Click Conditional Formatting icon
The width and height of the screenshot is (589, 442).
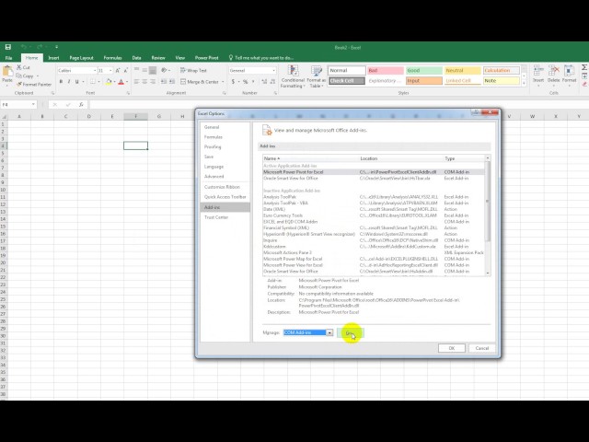pyautogui.click(x=293, y=71)
